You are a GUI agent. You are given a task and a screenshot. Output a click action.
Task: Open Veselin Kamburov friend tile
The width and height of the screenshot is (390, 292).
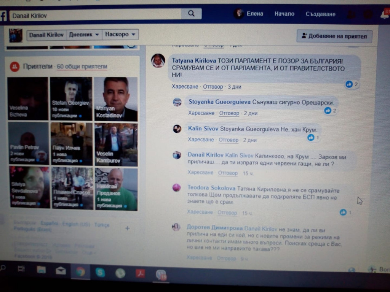(116, 145)
